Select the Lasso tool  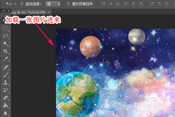6,36
